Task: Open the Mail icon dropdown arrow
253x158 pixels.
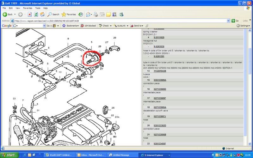Action: tap(91, 14)
